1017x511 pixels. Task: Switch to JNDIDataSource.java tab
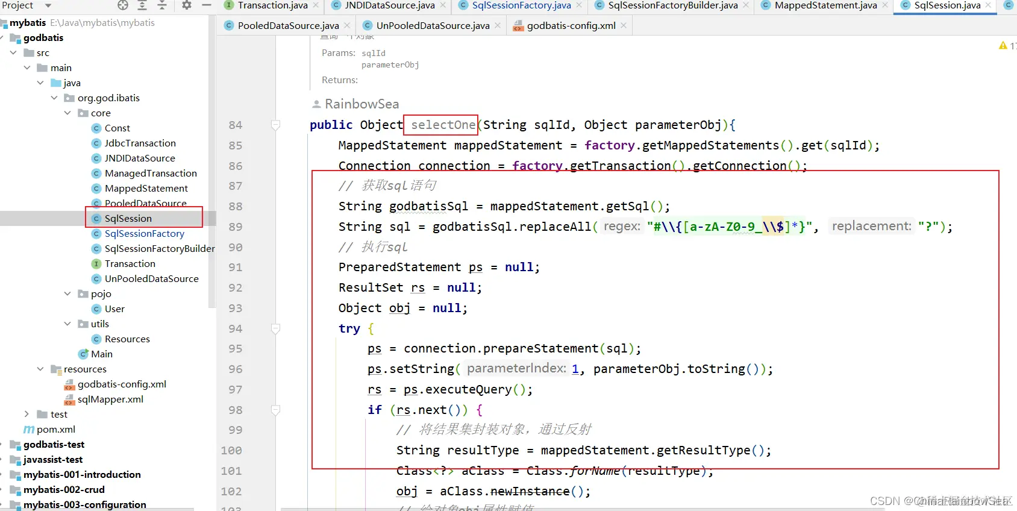coord(389,5)
